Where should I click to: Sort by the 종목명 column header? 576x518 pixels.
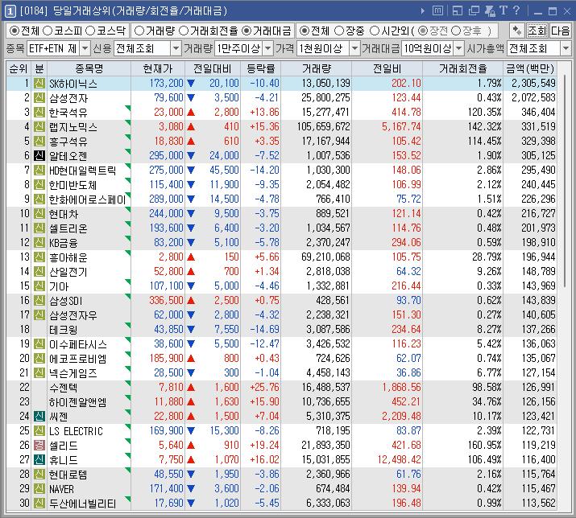click(x=89, y=68)
